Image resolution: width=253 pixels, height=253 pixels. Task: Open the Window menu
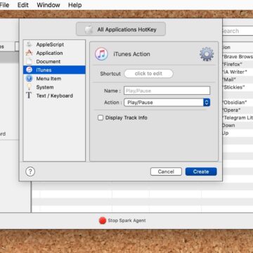click(x=48, y=5)
